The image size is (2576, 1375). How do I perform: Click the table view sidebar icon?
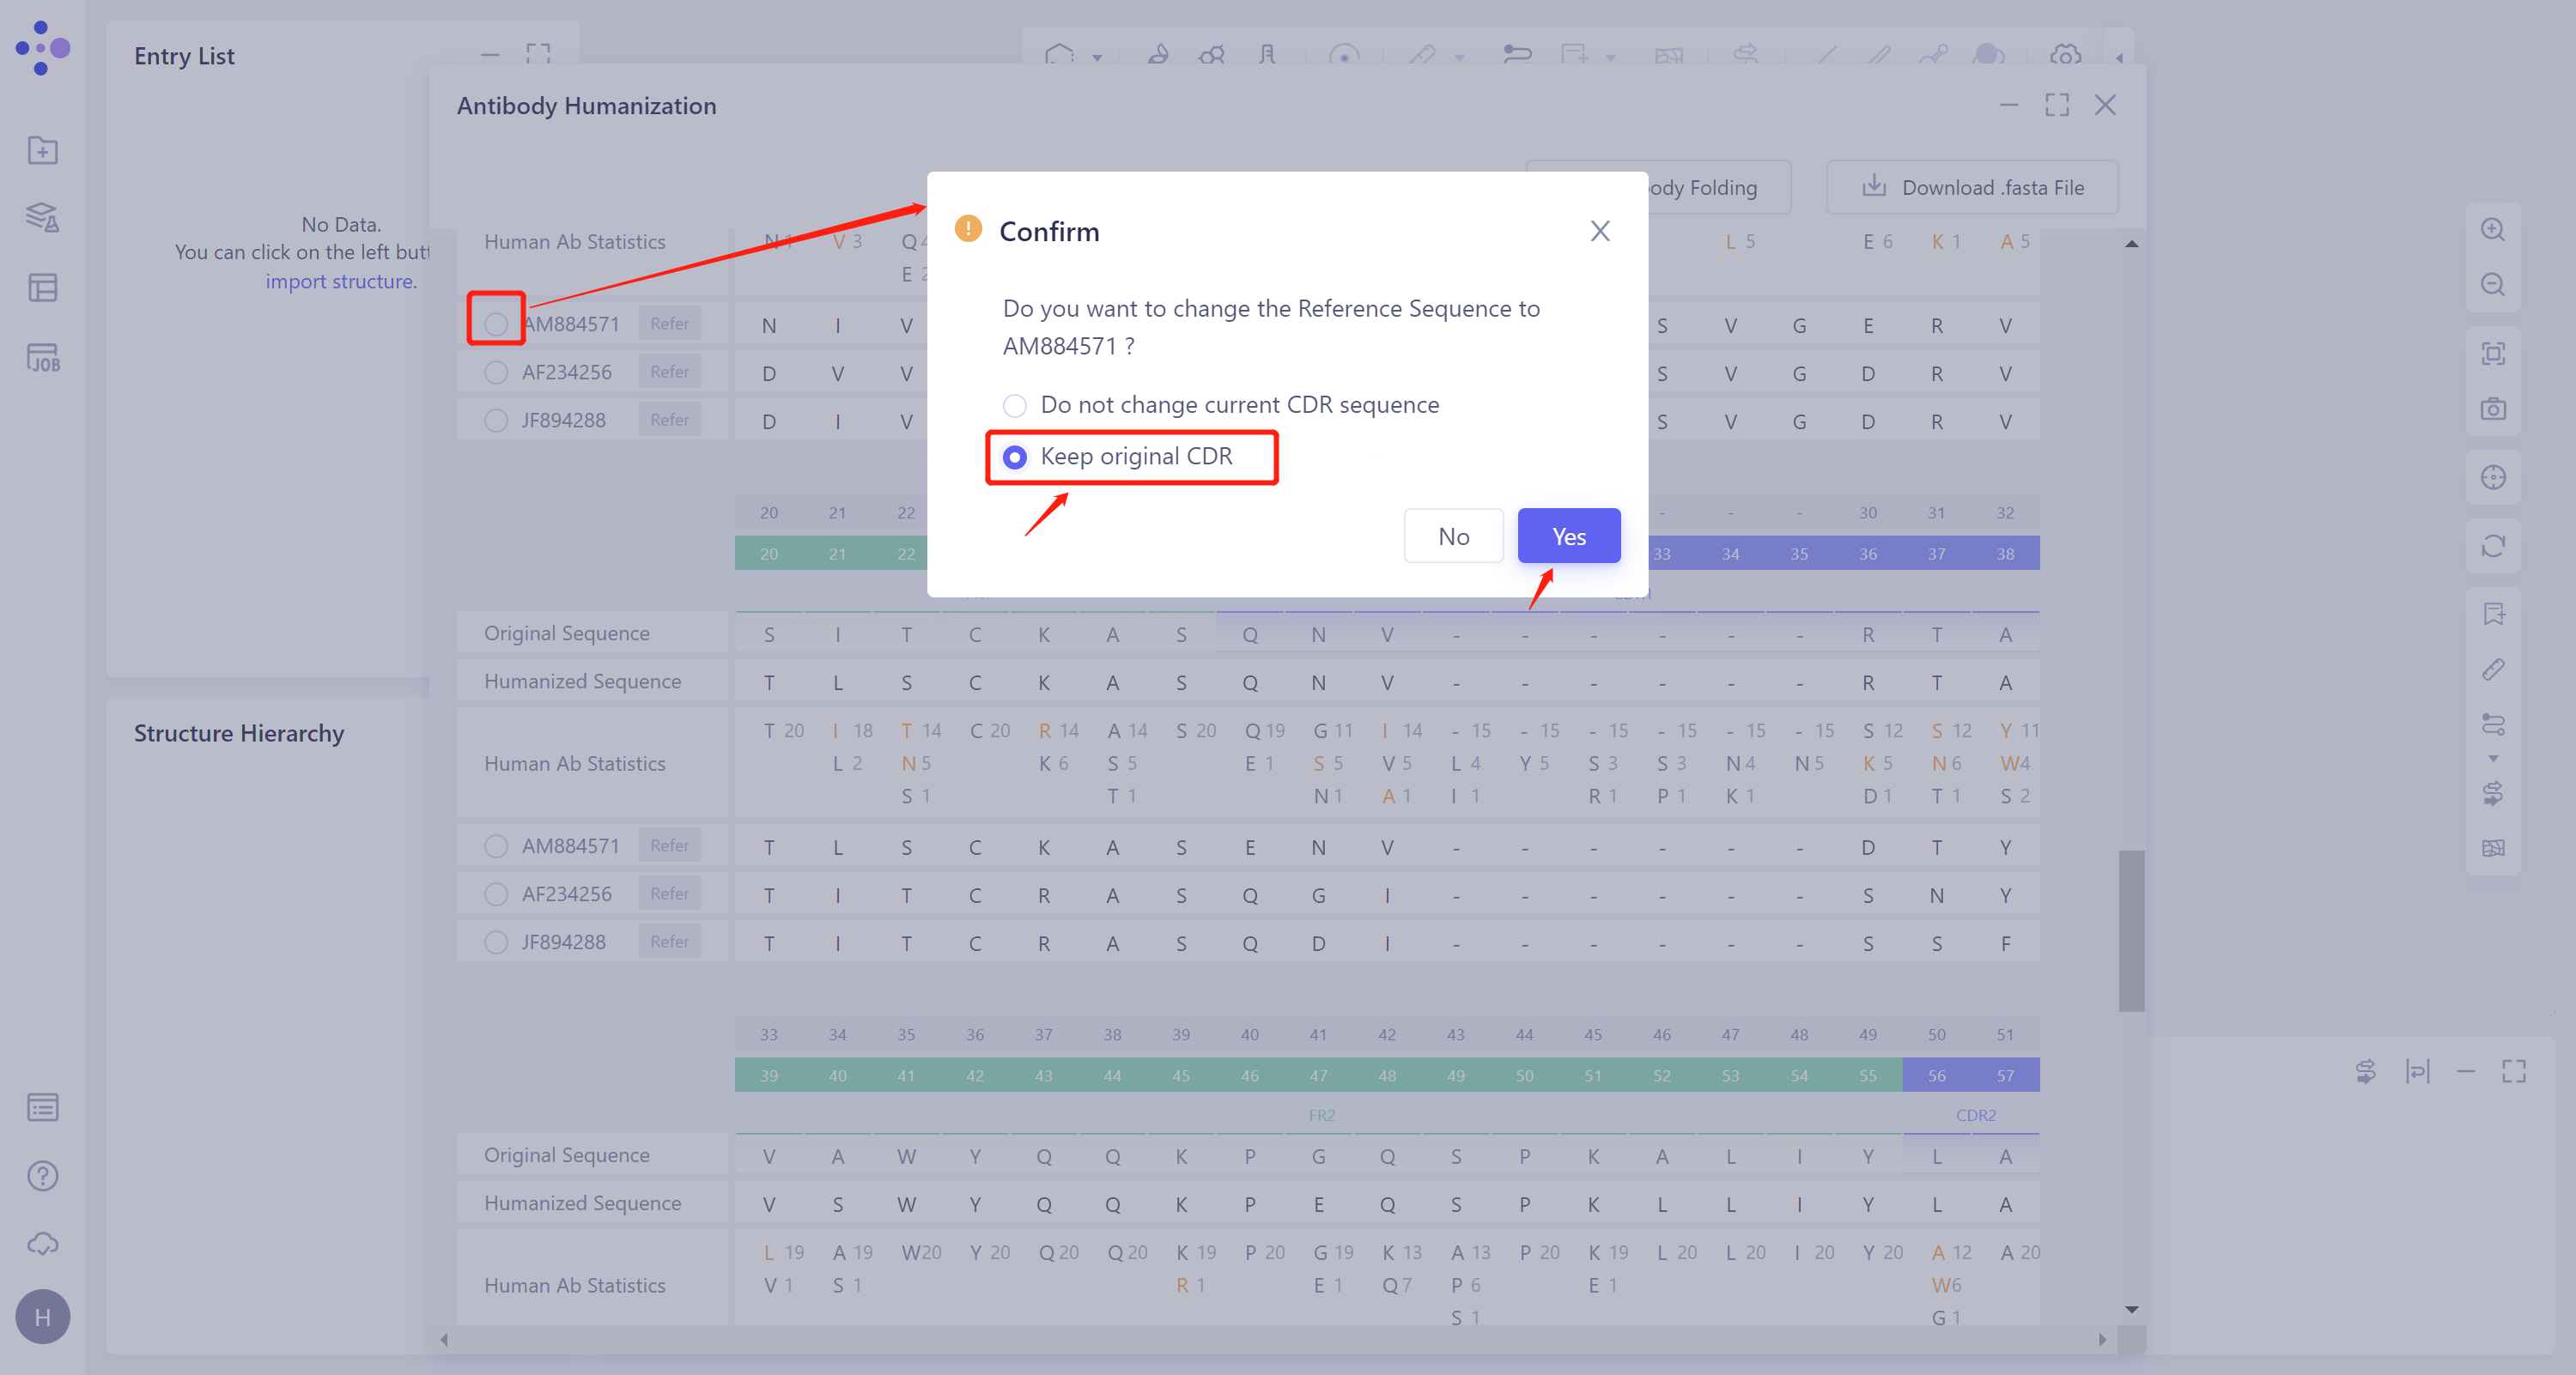click(43, 288)
